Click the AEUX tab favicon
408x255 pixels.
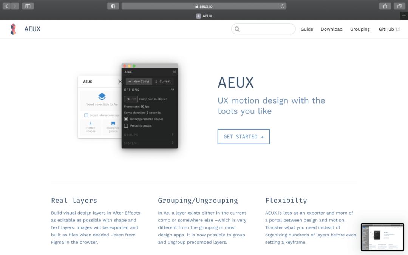pyautogui.click(x=199, y=16)
